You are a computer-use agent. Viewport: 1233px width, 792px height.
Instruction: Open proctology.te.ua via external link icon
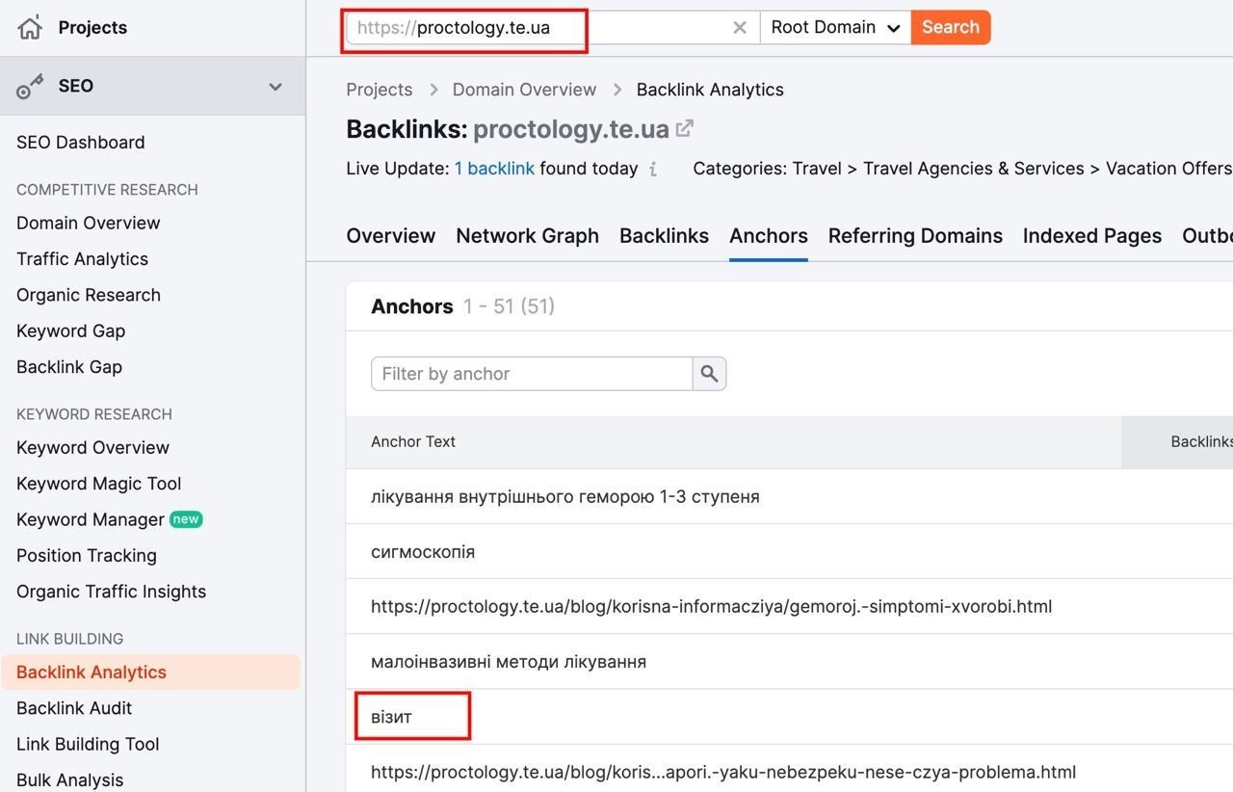point(685,128)
